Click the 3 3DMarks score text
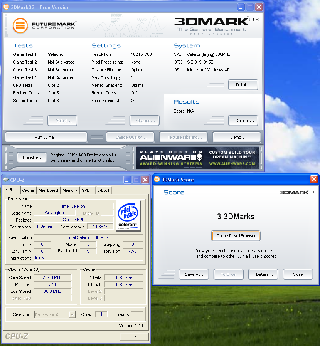This screenshot has width=320, height=346. [x=236, y=217]
